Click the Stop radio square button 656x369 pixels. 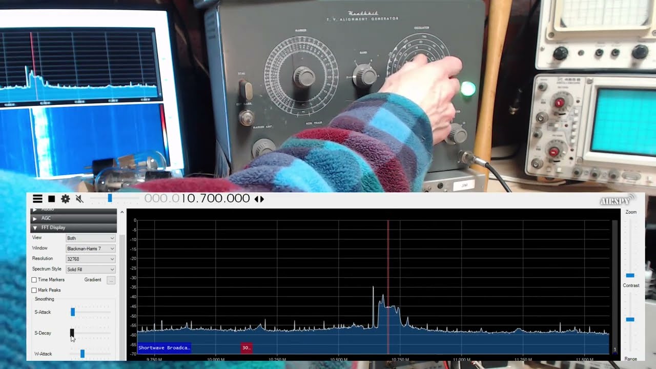pyautogui.click(x=51, y=199)
